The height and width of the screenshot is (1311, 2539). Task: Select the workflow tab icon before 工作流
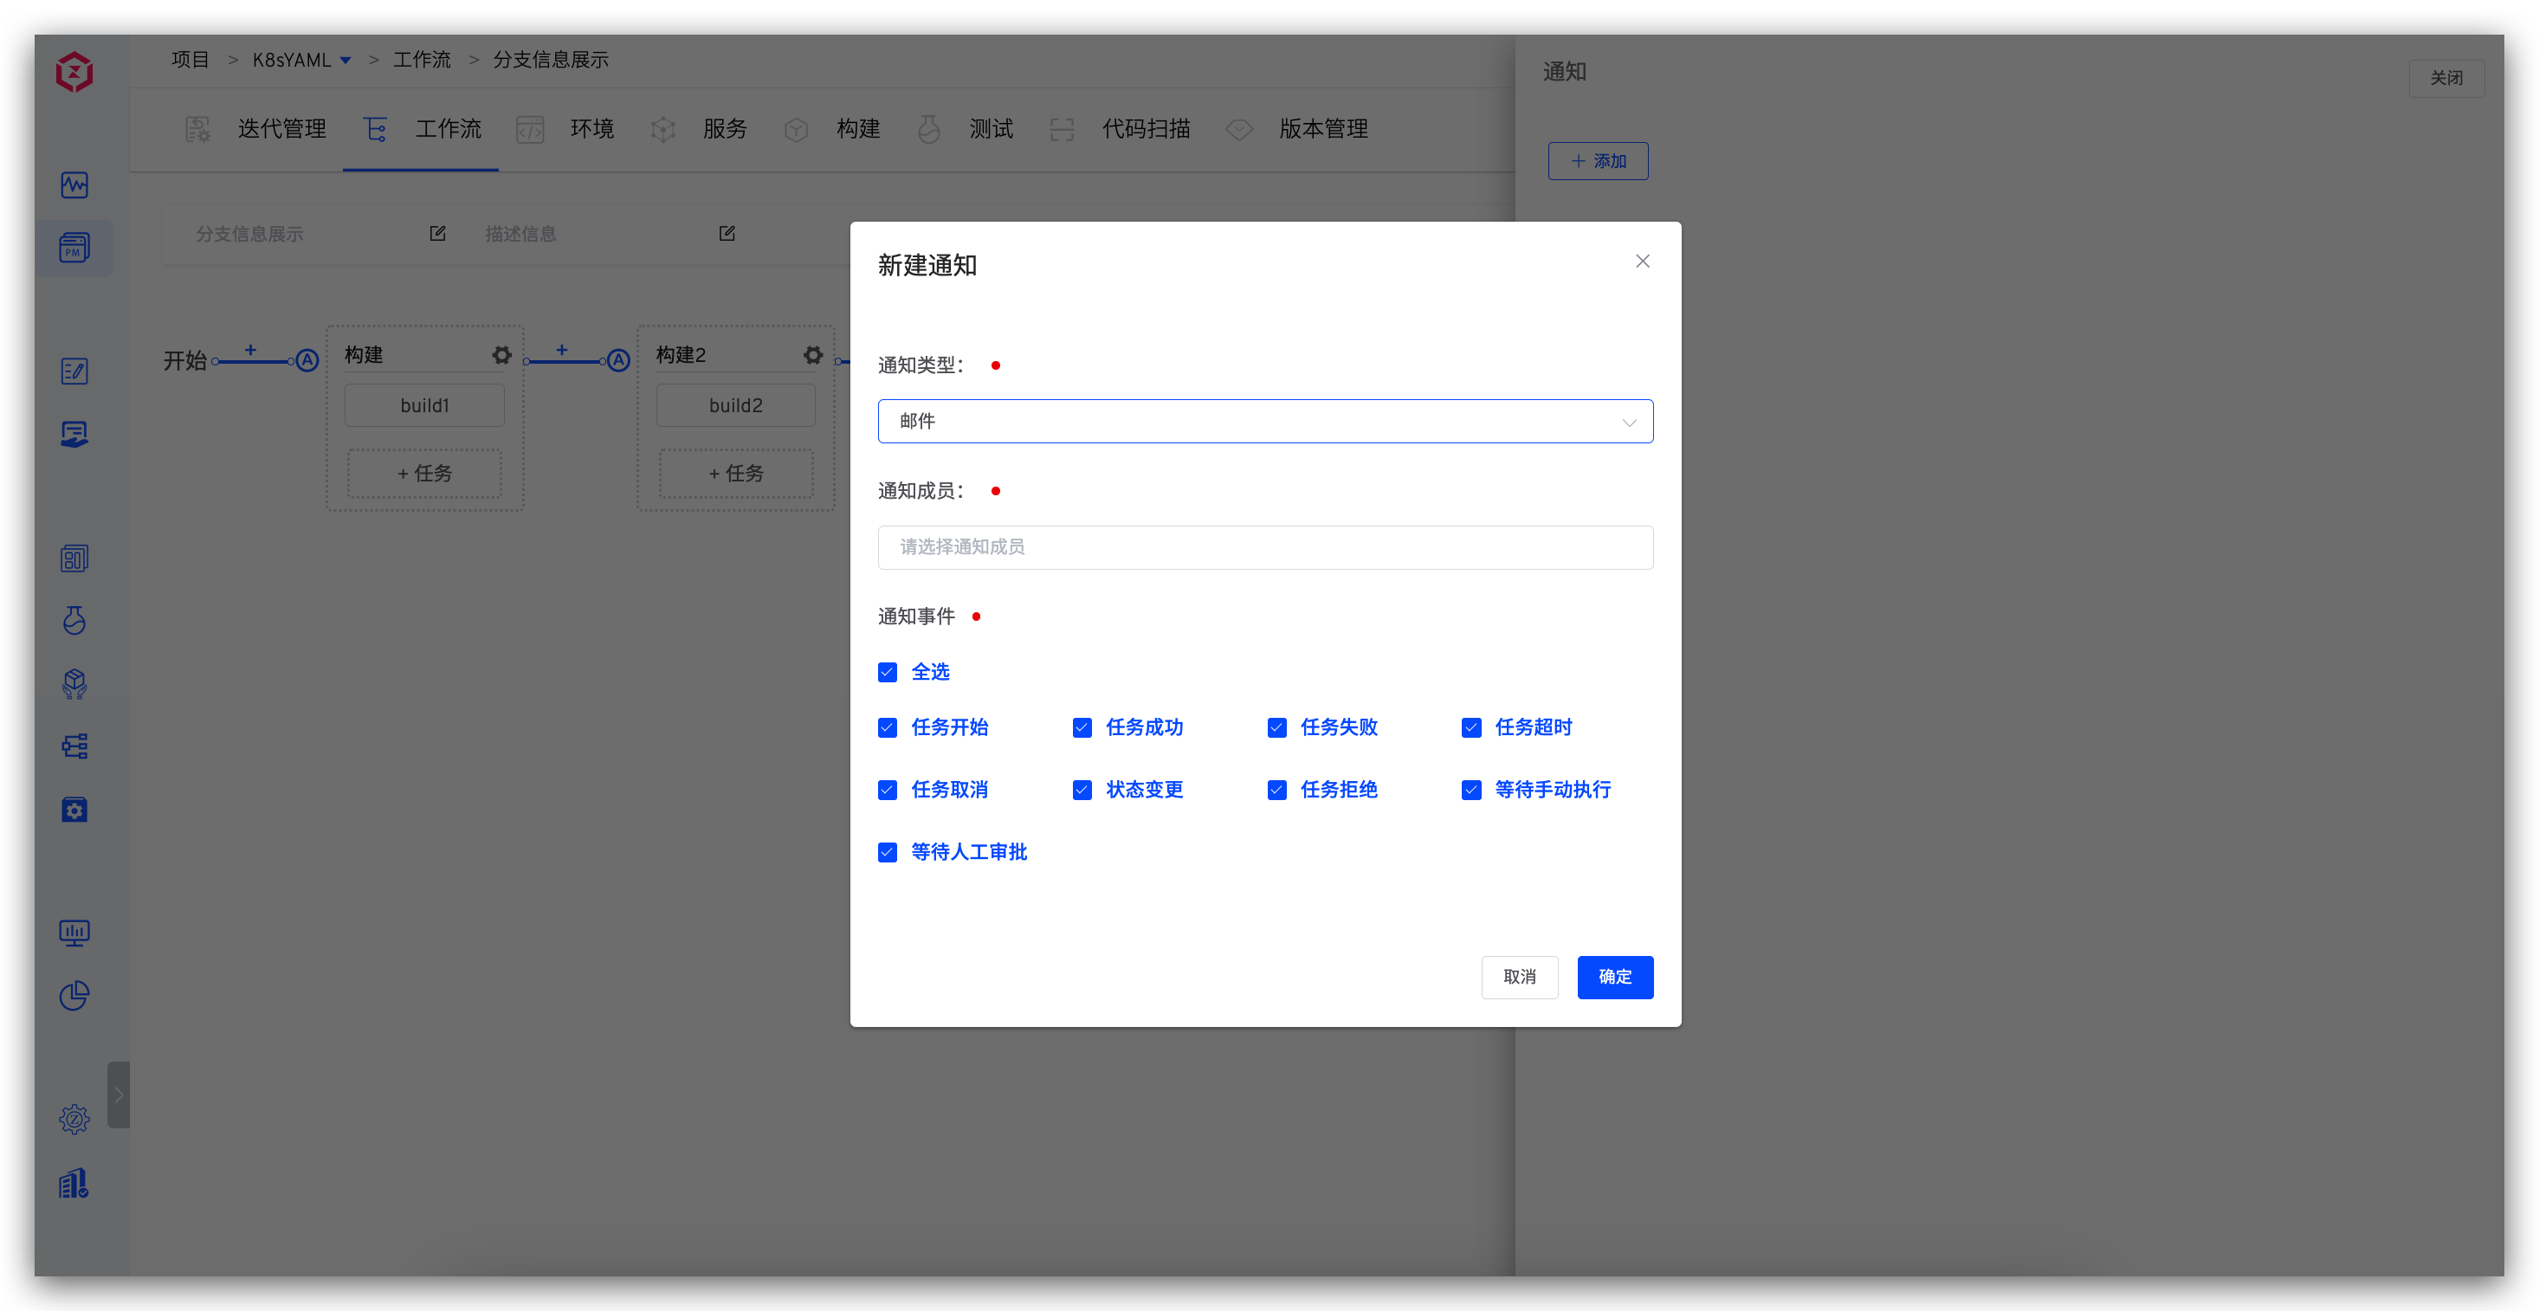(375, 129)
